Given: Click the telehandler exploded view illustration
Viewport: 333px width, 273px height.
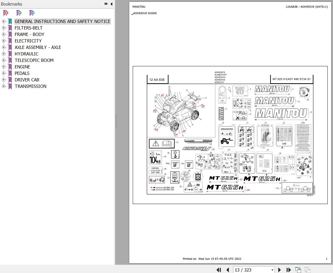Looking at the screenshot, I should click(181, 111).
